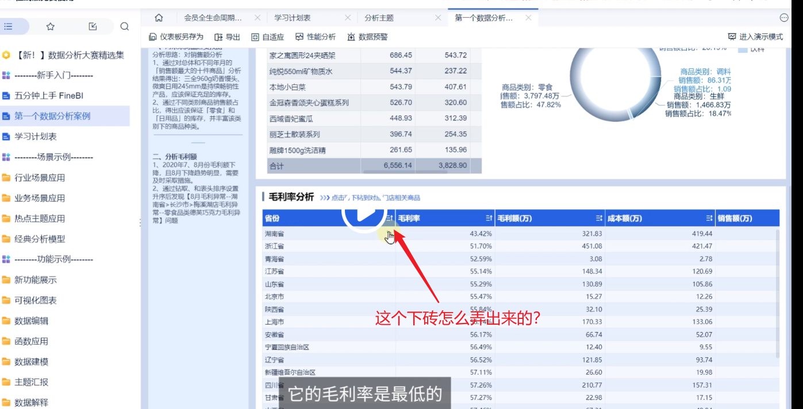Click 进入演示模式 presentation mode button
Viewport: 803px width, 409px height.
click(755, 37)
